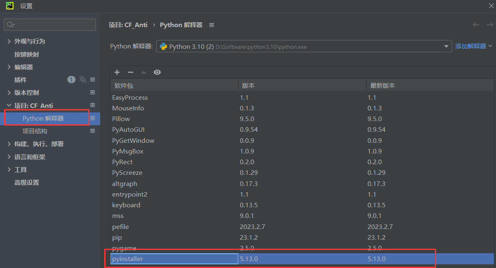Select the pyinstaller package row

coord(302,259)
